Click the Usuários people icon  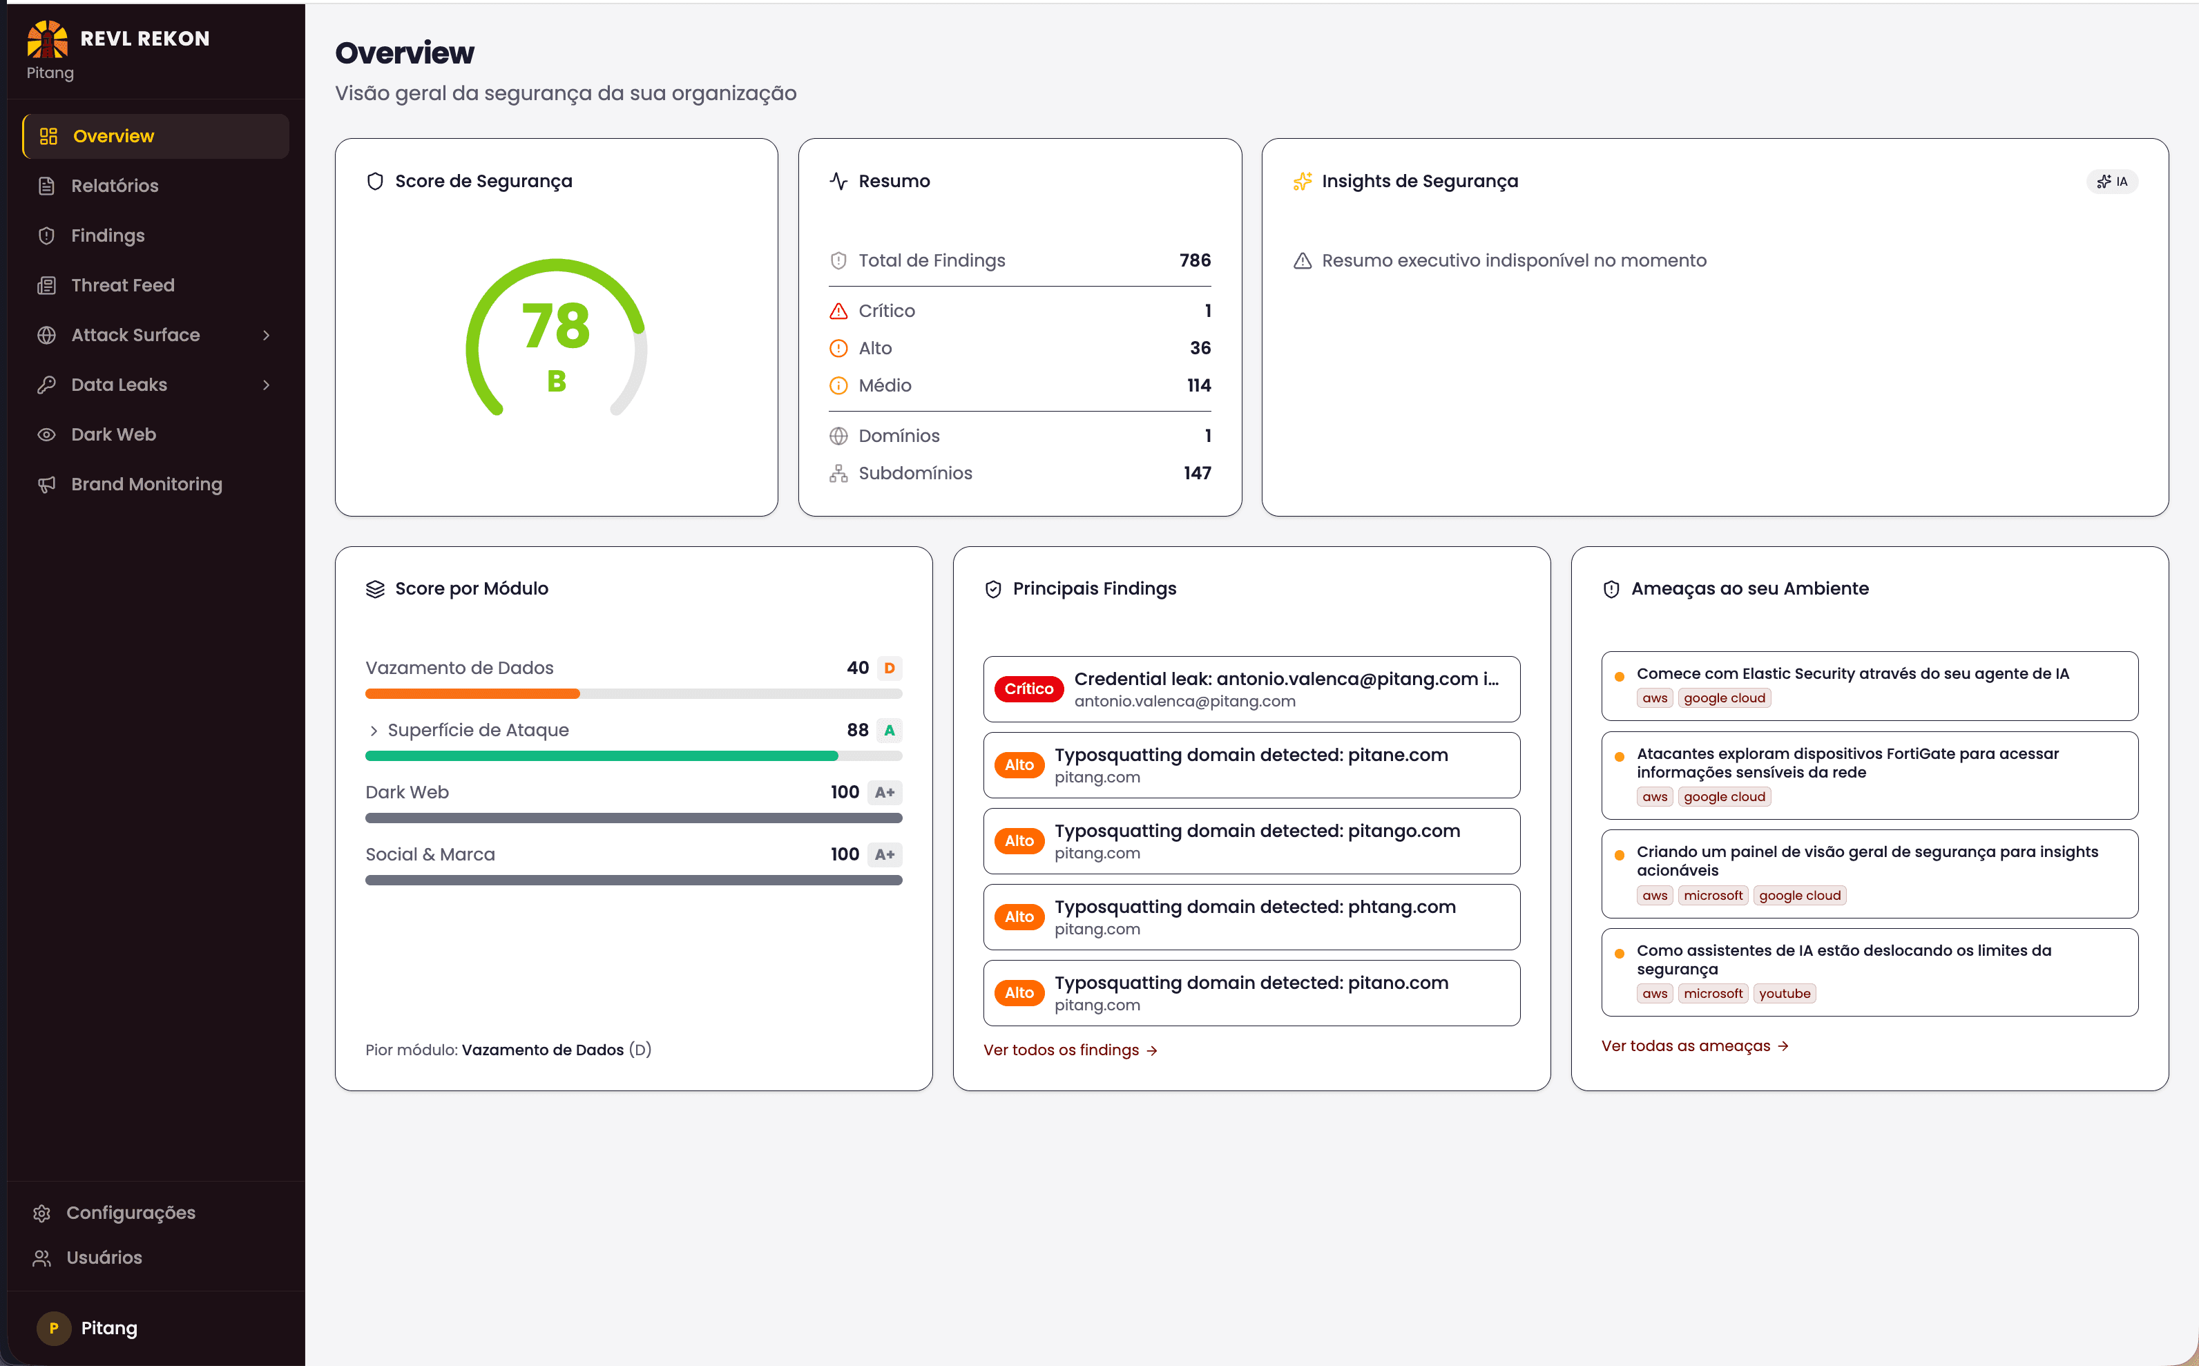click(41, 1258)
